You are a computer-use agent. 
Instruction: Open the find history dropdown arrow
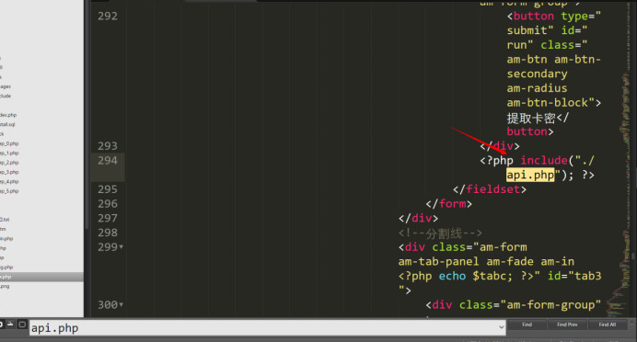[x=502, y=327]
